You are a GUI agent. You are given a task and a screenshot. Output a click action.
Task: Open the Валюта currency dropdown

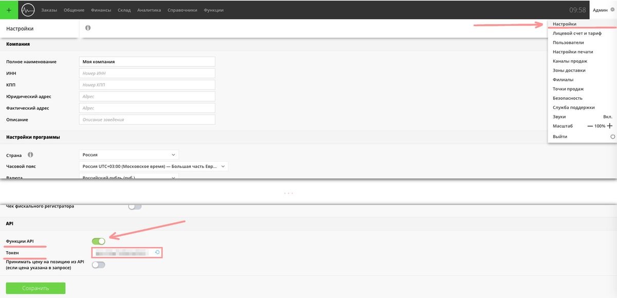[x=129, y=177]
